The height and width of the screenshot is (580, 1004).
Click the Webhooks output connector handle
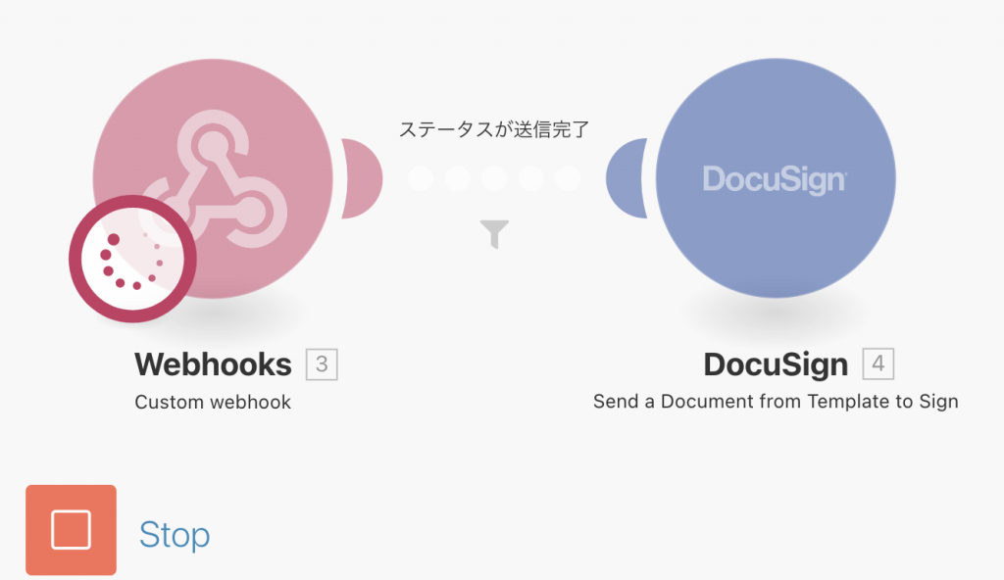(x=362, y=178)
